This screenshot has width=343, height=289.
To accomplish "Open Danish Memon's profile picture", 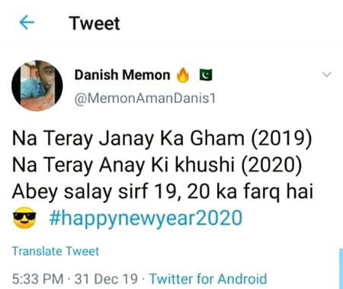I will point(37,85).
